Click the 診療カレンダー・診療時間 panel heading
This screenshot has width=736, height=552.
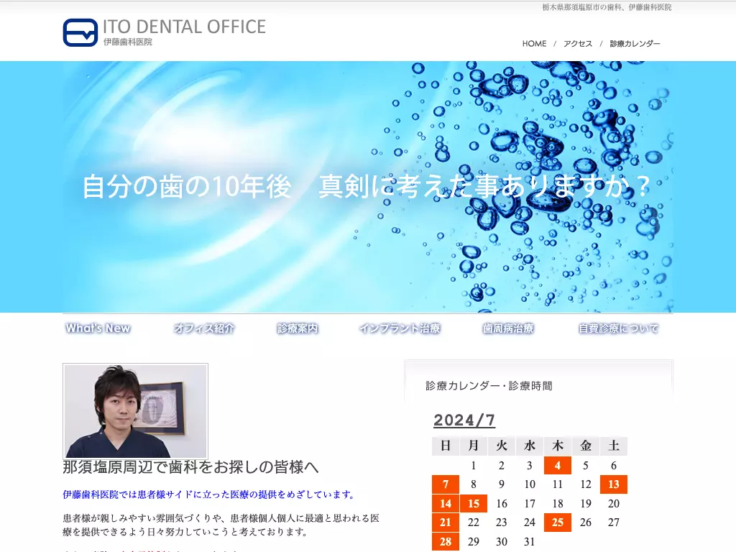click(489, 386)
